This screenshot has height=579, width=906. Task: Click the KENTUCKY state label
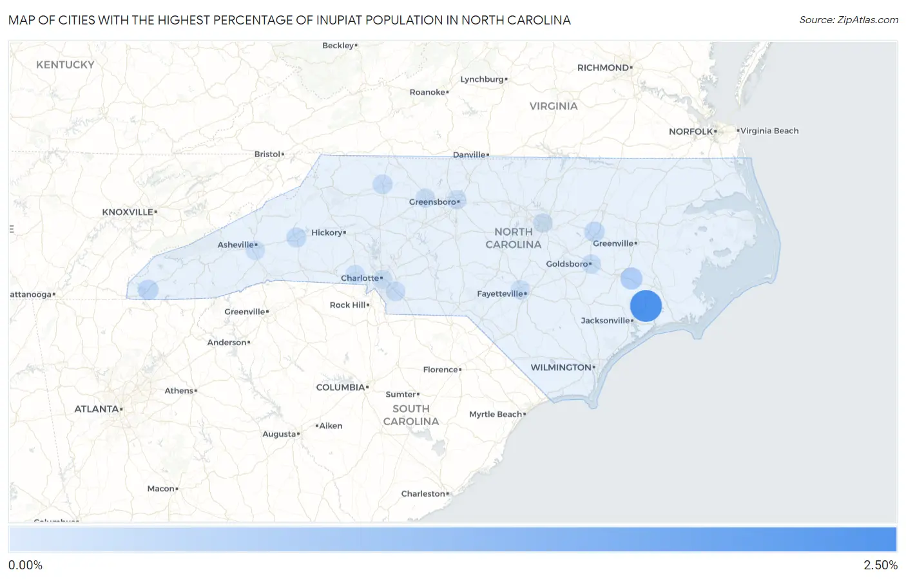[65, 64]
